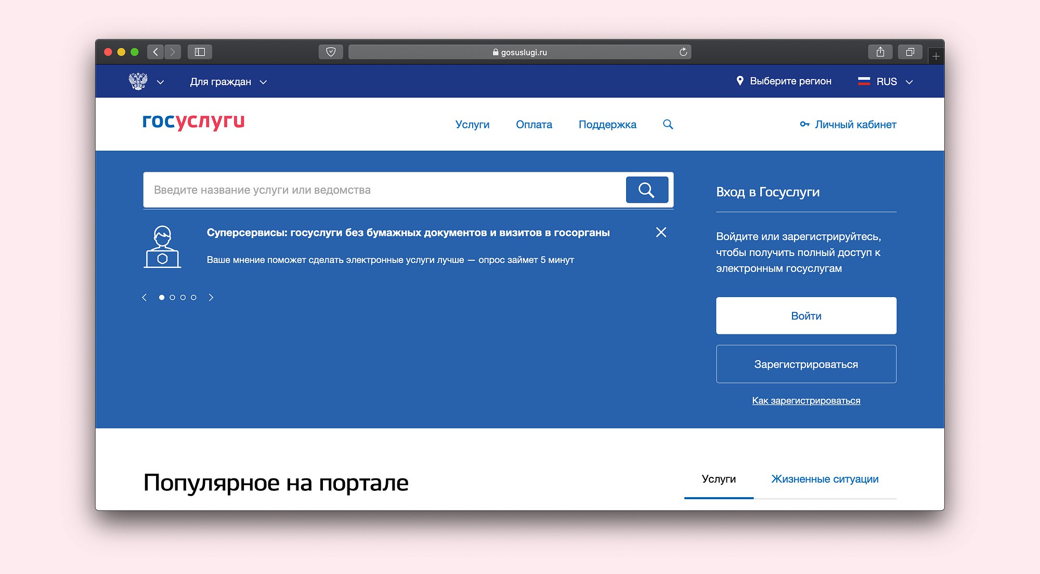Select the fourth carousel dot
This screenshot has height=574, width=1040.
click(x=193, y=298)
